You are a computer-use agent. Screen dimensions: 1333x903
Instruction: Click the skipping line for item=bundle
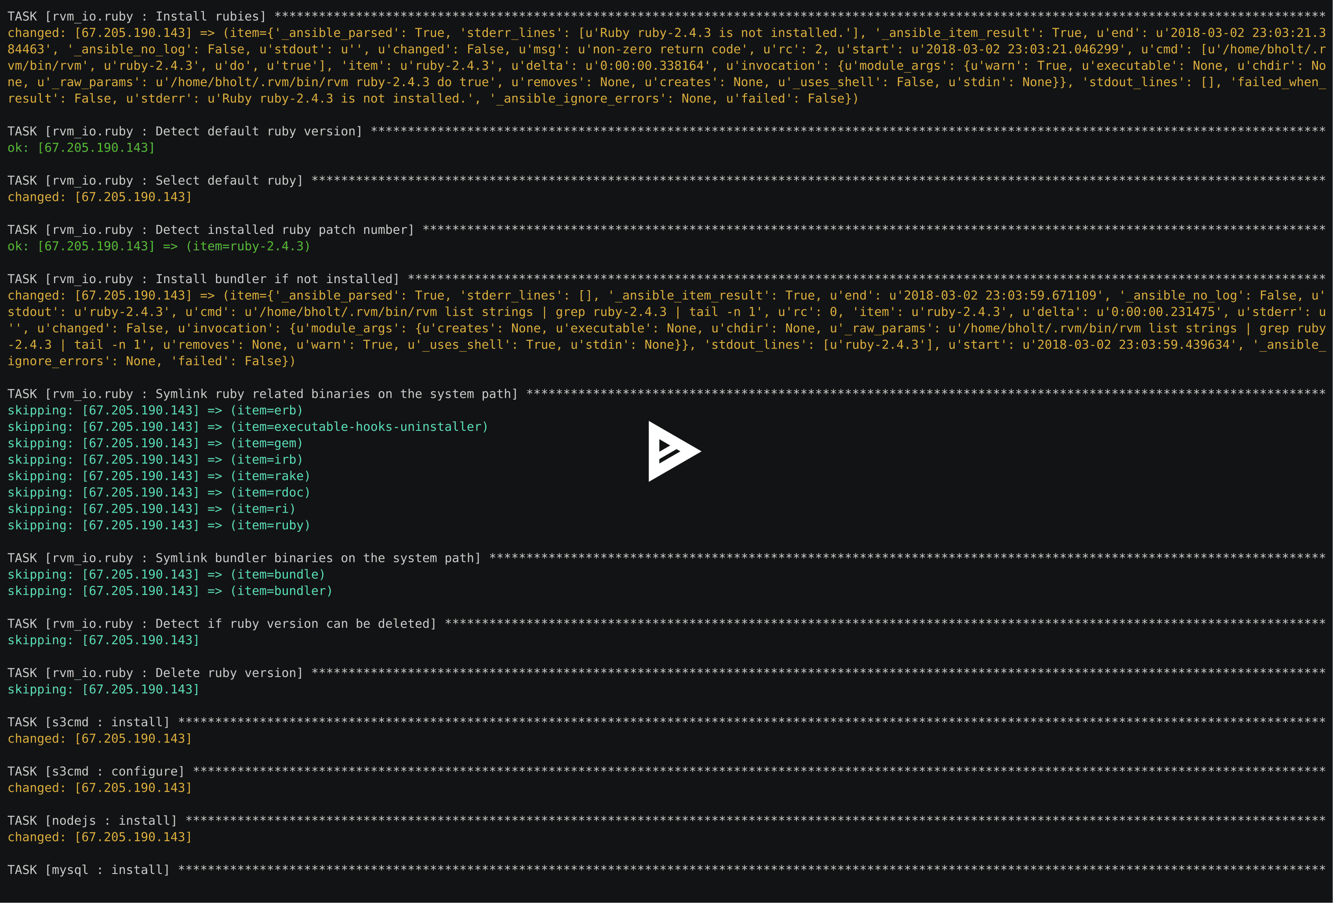coord(166,574)
